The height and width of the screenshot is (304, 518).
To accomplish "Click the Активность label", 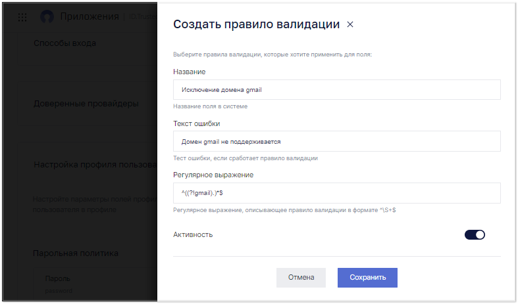I will coord(193,235).
